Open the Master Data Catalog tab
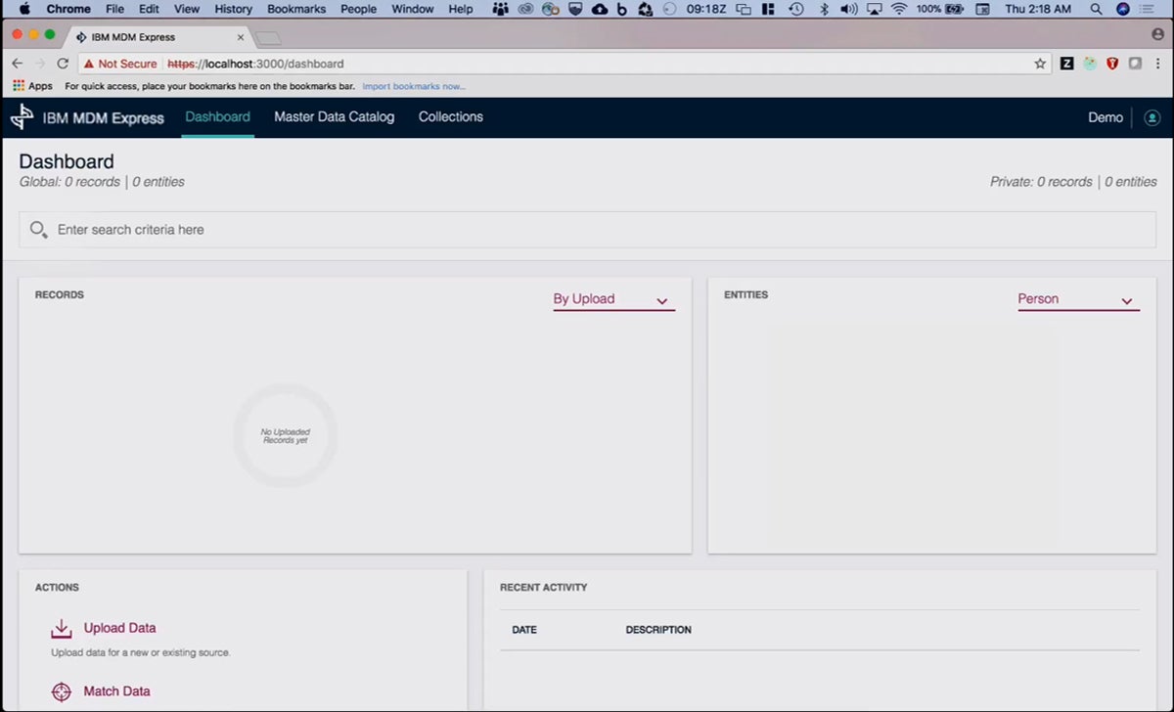 [x=335, y=117]
